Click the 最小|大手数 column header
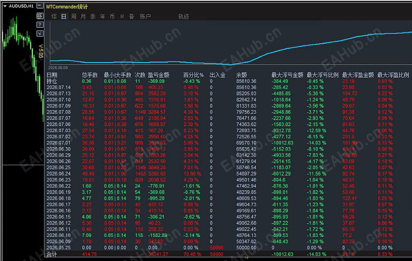Image resolution: width=412 pixels, height=261 pixels. click(117, 75)
